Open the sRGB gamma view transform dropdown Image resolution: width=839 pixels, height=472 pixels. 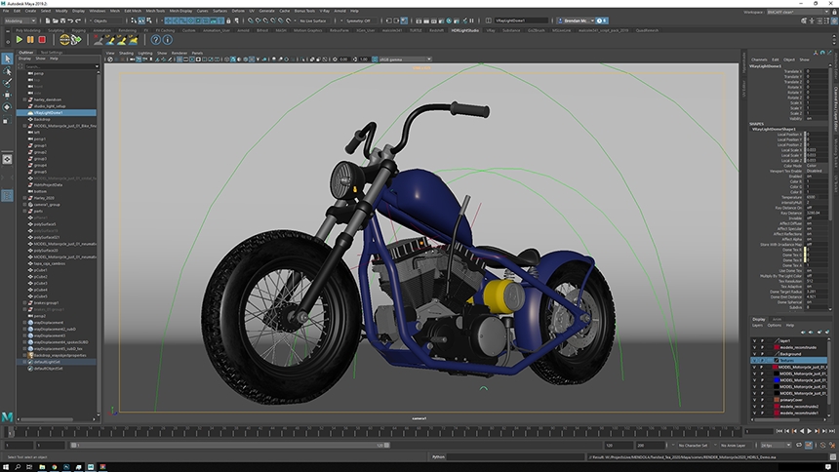[x=404, y=59]
